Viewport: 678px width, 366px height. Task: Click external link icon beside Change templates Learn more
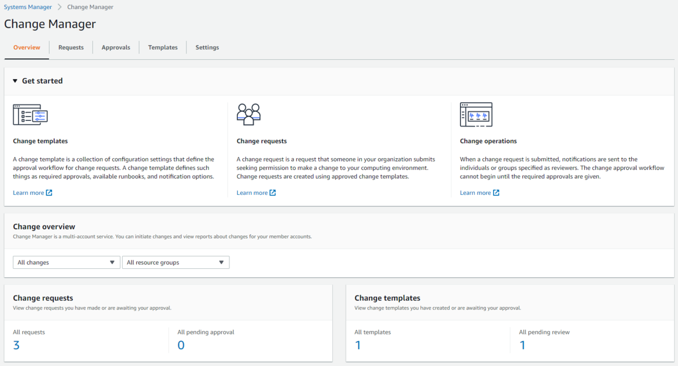pos(49,192)
